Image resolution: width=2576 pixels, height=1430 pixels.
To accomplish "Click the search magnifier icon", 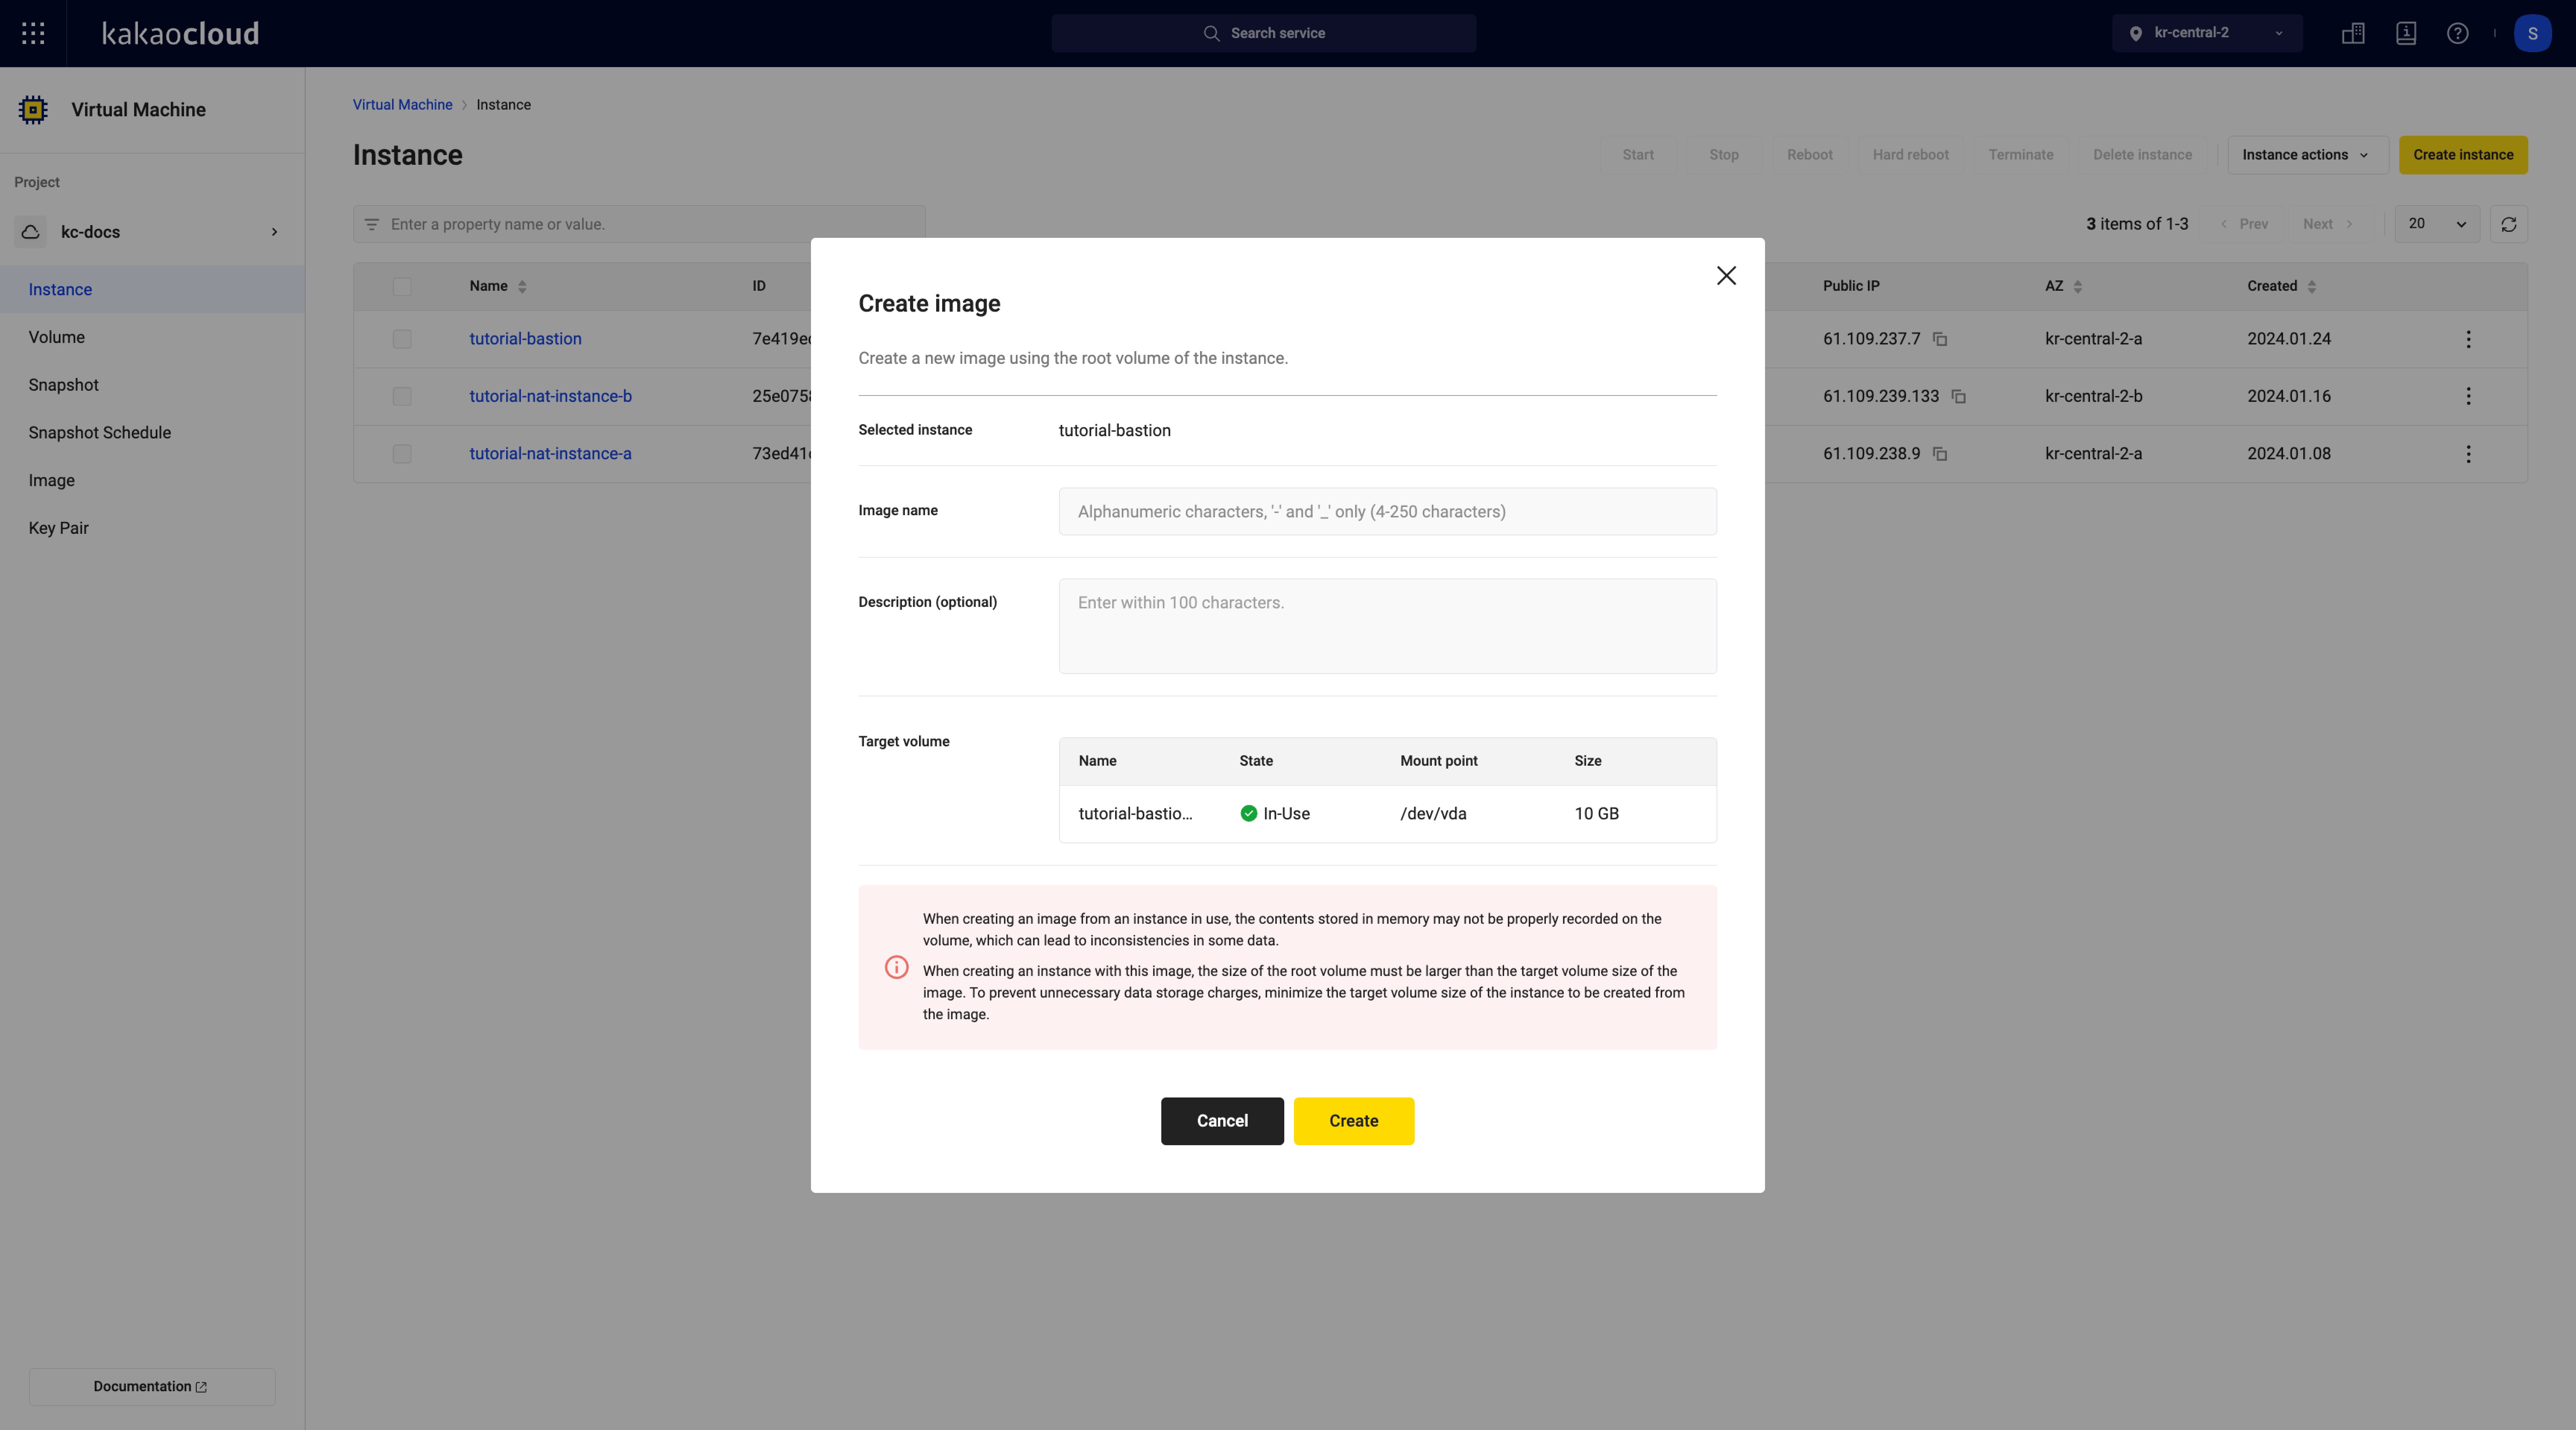I will coord(1211,33).
